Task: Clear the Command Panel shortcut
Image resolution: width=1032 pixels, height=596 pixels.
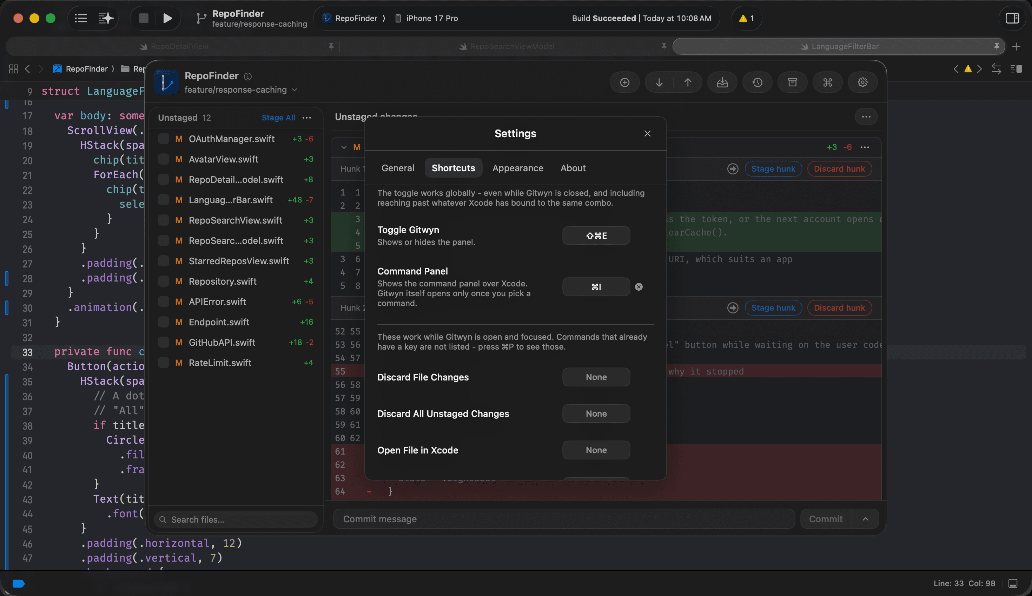Action: click(639, 287)
